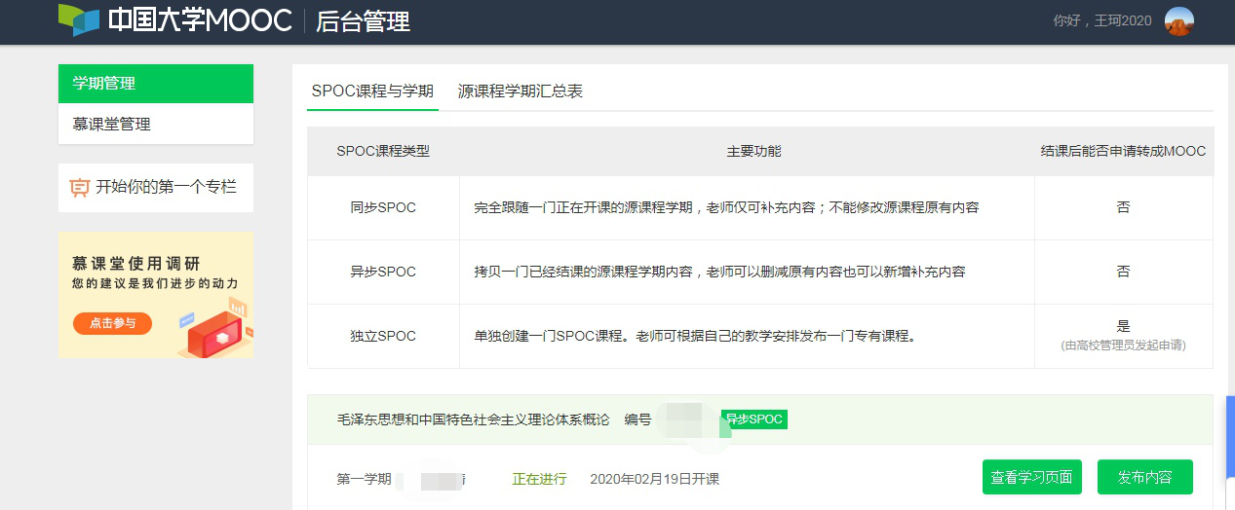Click the 同步SPOC table cell
Viewport: 1235px width, 510px height.
(x=383, y=208)
